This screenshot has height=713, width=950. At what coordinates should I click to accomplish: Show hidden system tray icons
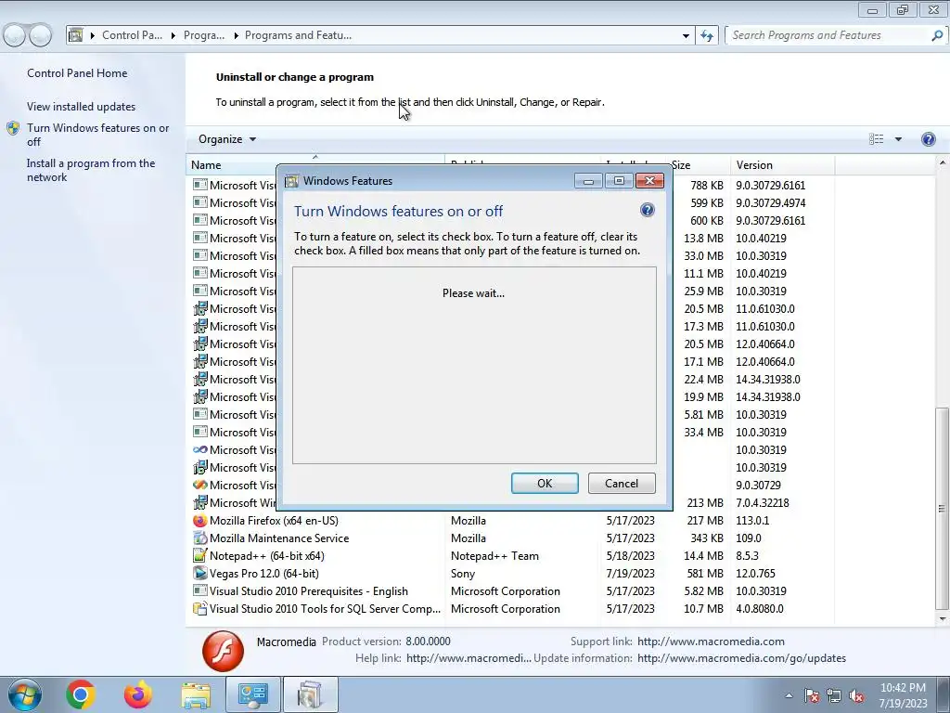click(x=789, y=695)
